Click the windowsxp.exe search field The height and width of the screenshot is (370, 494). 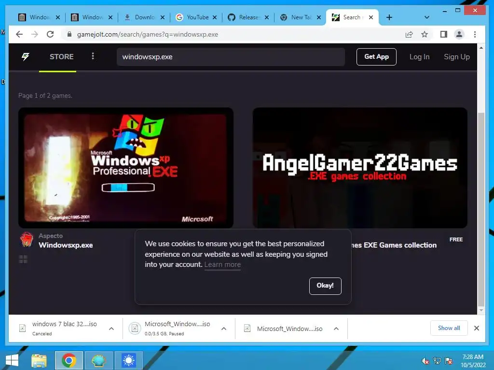click(x=231, y=57)
